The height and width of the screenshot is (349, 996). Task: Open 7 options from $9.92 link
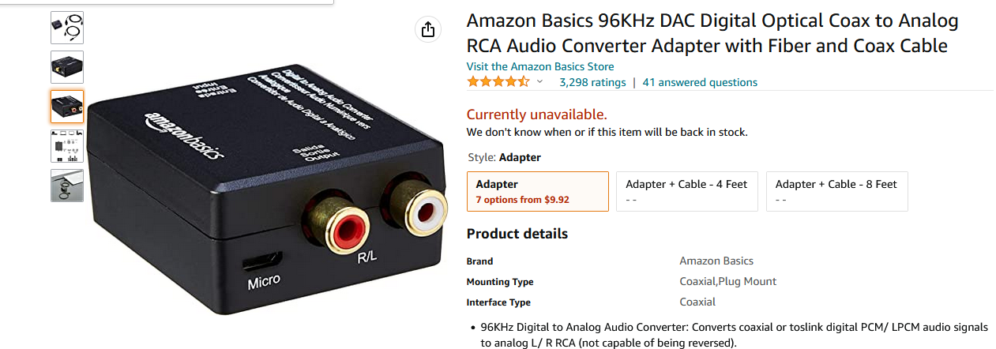click(522, 200)
